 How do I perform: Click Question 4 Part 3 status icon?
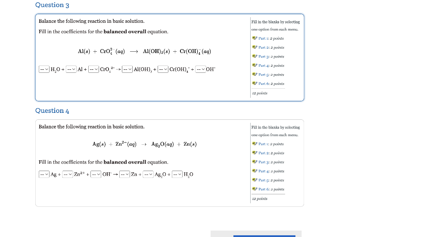[x=255, y=162]
